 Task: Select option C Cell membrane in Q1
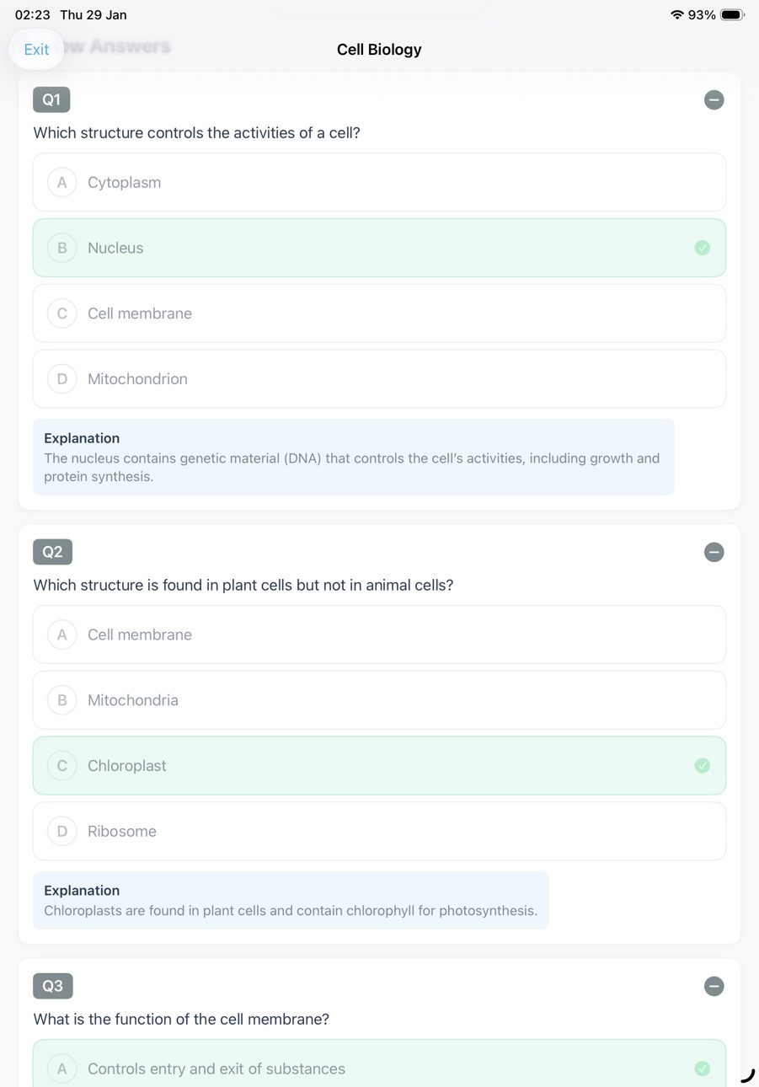(x=379, y=313)
